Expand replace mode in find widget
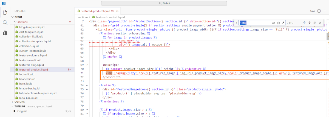 click(x=236, y=23)
